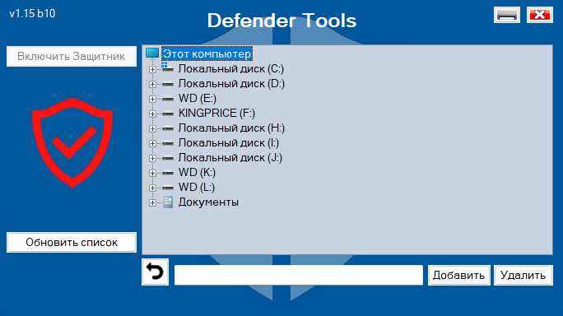The width and height of the screenshot is (563, 316).
Task: Expand the Локальный диск (D:) node
Action: pyautogui.click(x=152, y=84)
